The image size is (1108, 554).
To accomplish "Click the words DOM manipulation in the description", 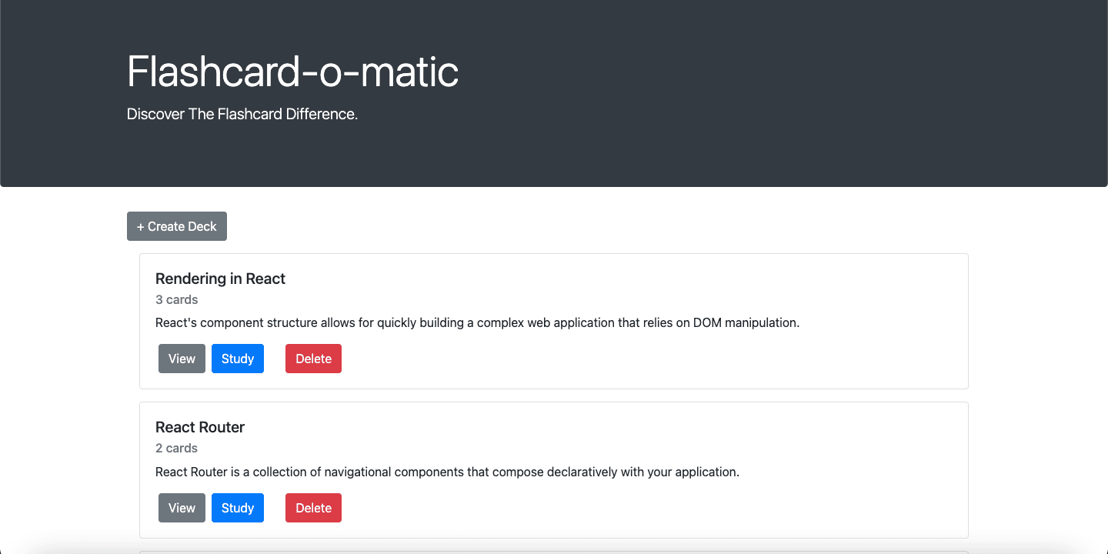I will click(745, 322).
